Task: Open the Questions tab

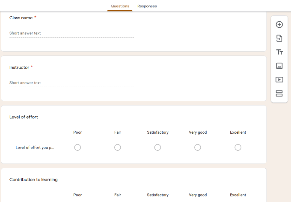Action: tap(120, 6)
